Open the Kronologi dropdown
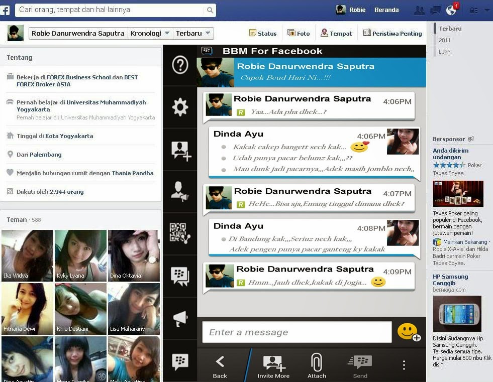Viewport: 493px width, 382px height. 150,33
